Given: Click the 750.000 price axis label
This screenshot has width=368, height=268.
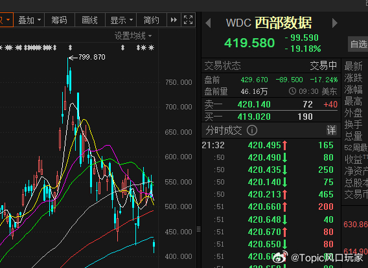Looking at the screenshot, I should [178, 82].
